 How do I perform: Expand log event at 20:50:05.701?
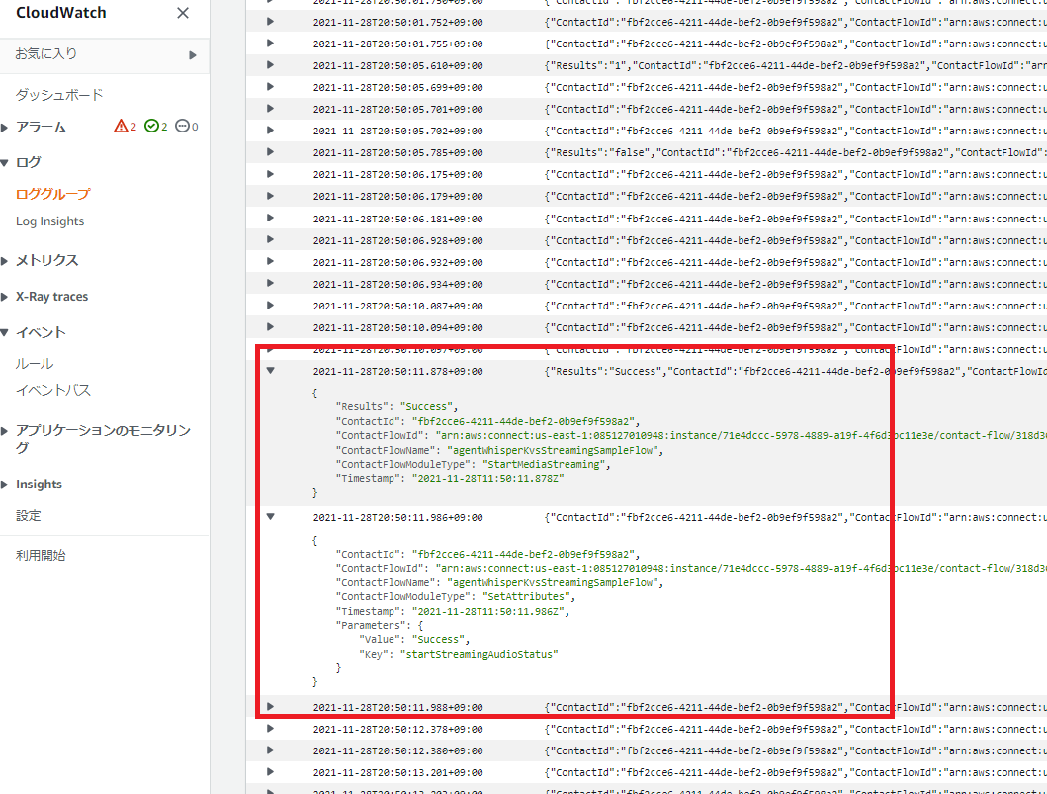pos(271,108)
